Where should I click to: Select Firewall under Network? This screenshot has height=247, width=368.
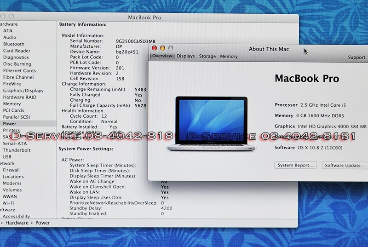[11, 170]
